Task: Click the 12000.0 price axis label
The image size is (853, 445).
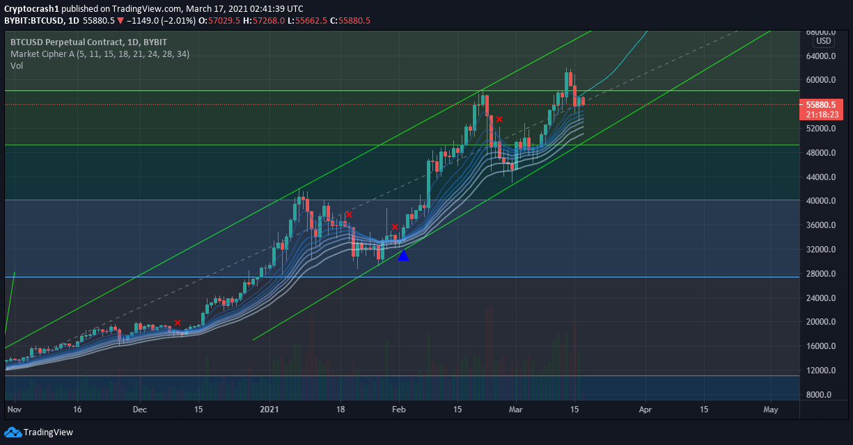Action: [x=820, y=371]
